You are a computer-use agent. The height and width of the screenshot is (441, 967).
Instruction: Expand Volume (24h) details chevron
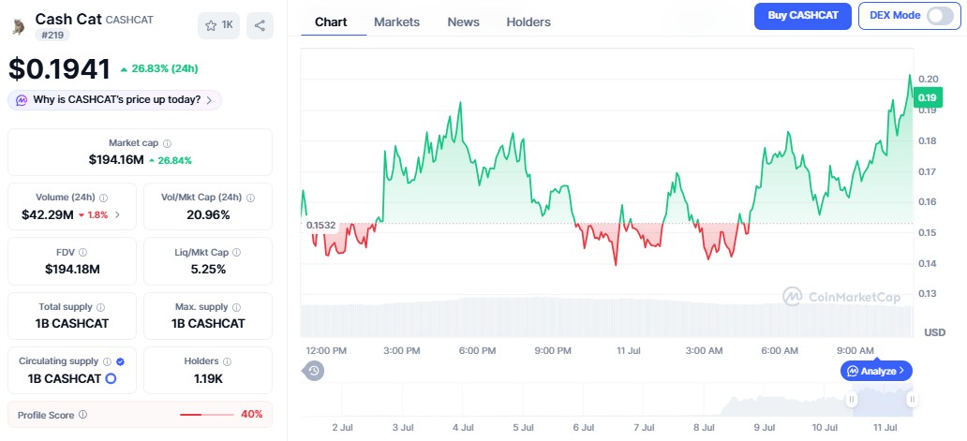pyautogui.click(x=117, y=215)
